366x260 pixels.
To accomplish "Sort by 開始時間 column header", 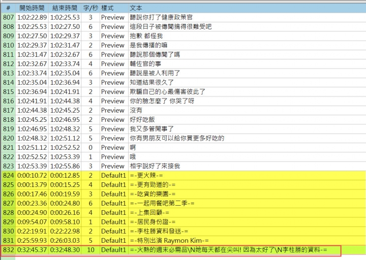I will pyautogui.click(x=32, y=8).
